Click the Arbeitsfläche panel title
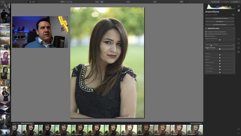 click(x=212, y=12)
